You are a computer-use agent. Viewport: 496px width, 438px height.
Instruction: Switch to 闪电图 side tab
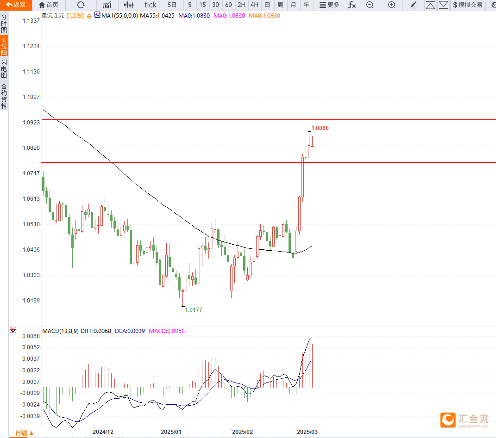[4, 68]
